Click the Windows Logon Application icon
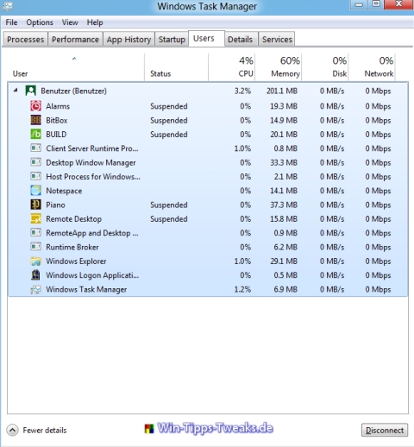 pyautogui.click(x=35, y=275)
